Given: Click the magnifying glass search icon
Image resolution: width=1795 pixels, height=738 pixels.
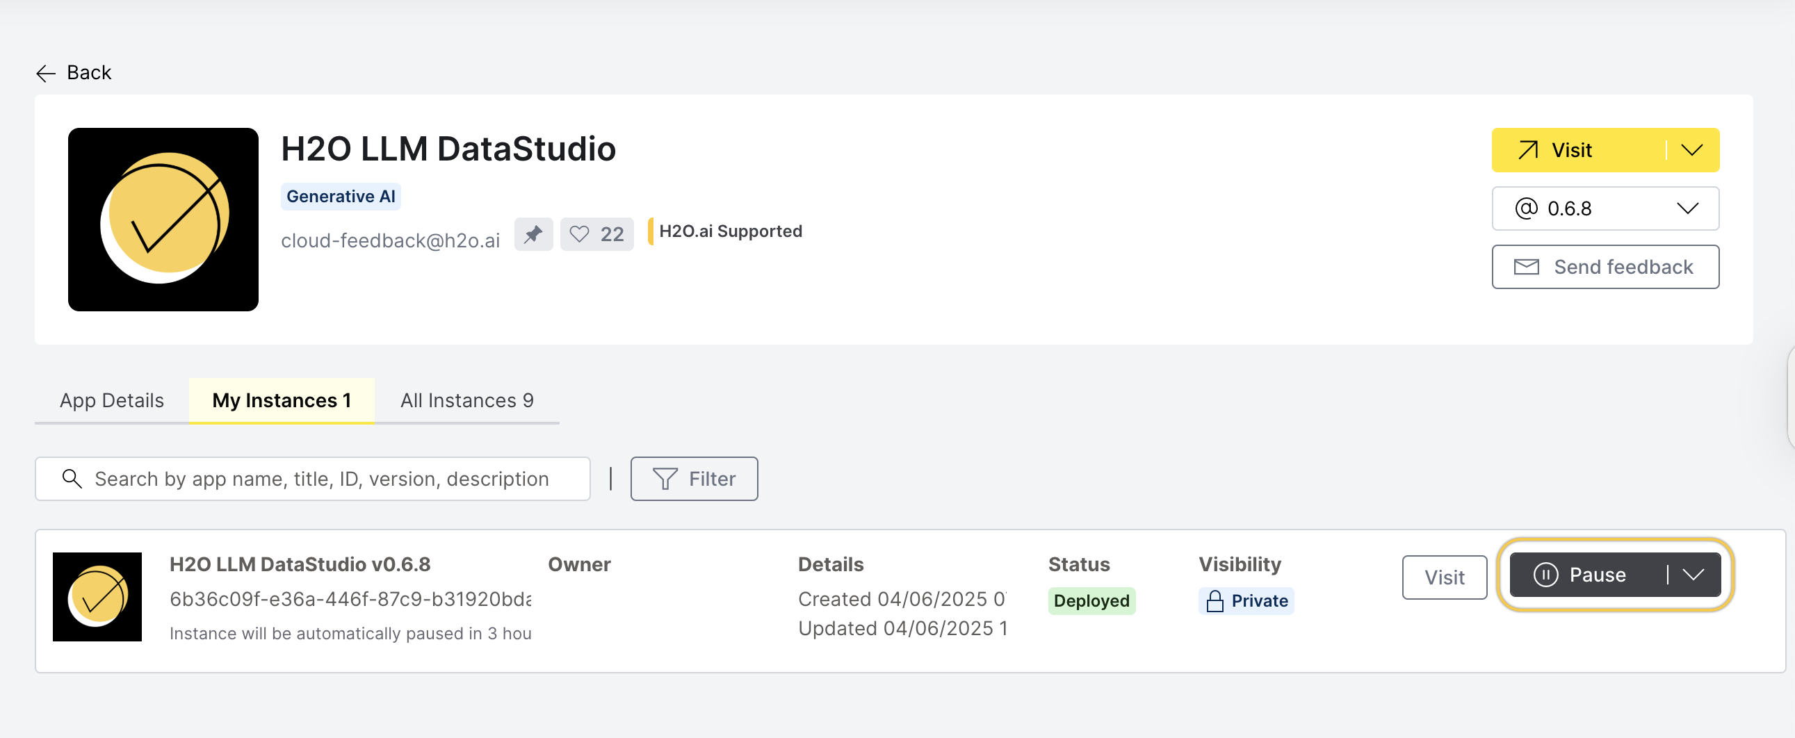Looking at the screenshot, I should 72,479.
